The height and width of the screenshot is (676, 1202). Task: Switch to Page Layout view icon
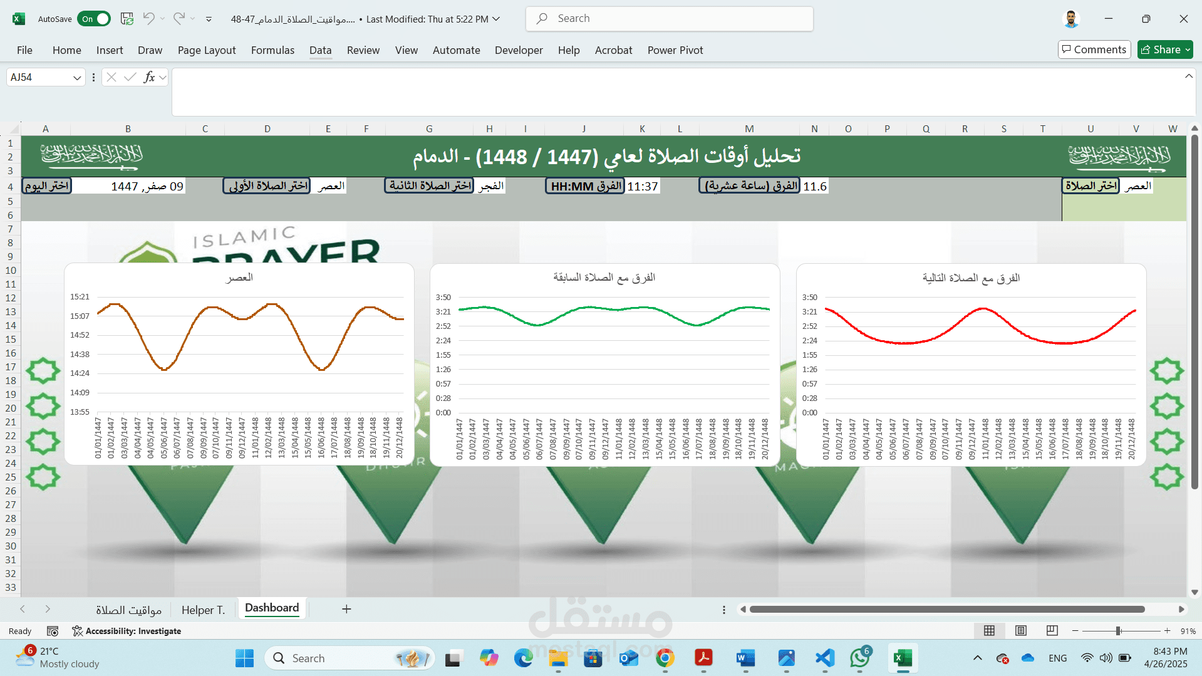(1021, 631)
